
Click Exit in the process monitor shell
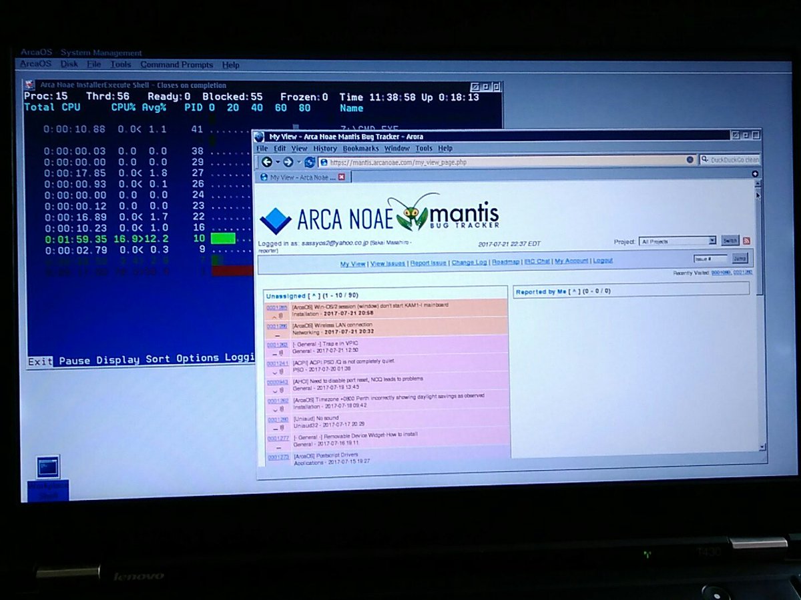click(x=40, y=361)
